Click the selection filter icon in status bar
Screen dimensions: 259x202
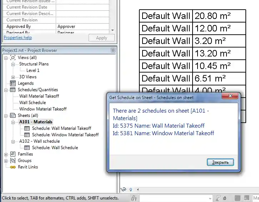click(218, 198)
